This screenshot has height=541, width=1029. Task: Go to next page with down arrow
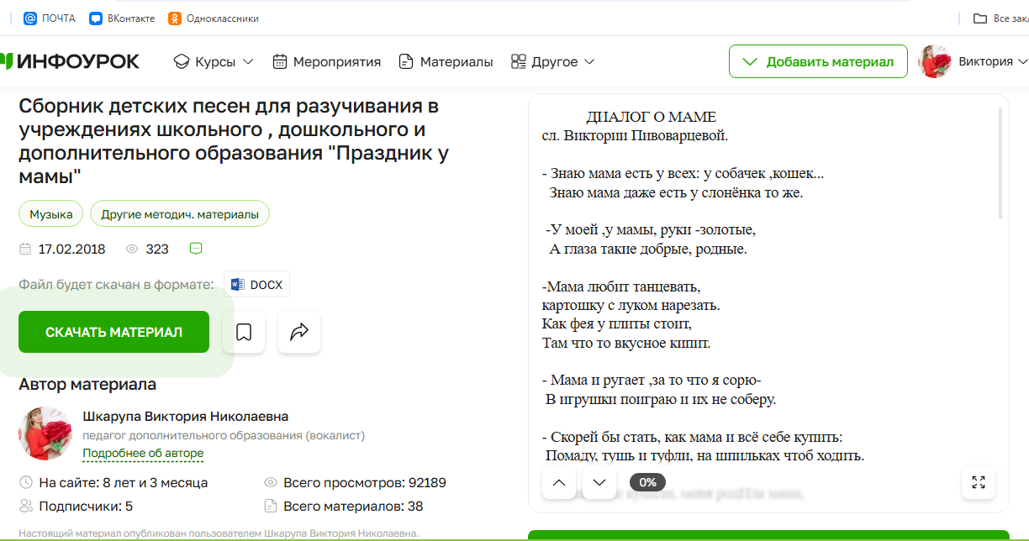click(599, 482)
